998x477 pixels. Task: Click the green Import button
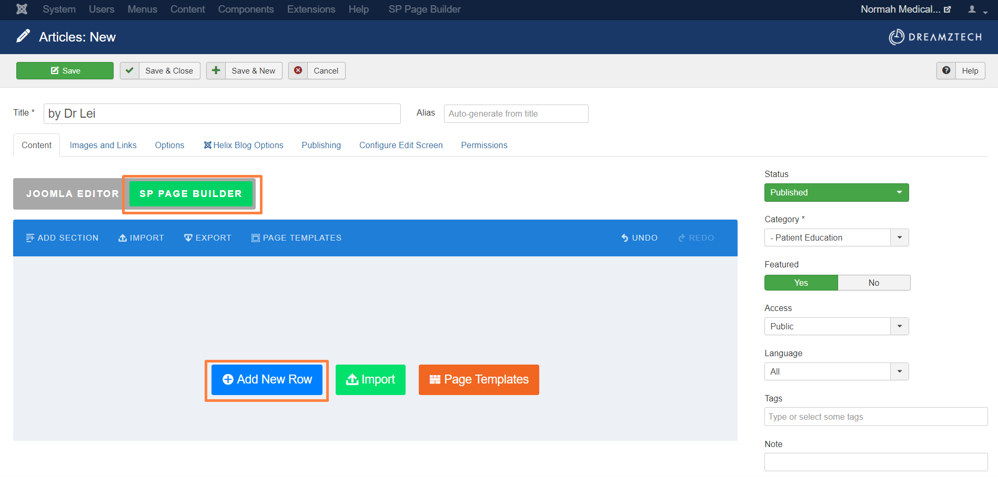[x=370, y=380]
